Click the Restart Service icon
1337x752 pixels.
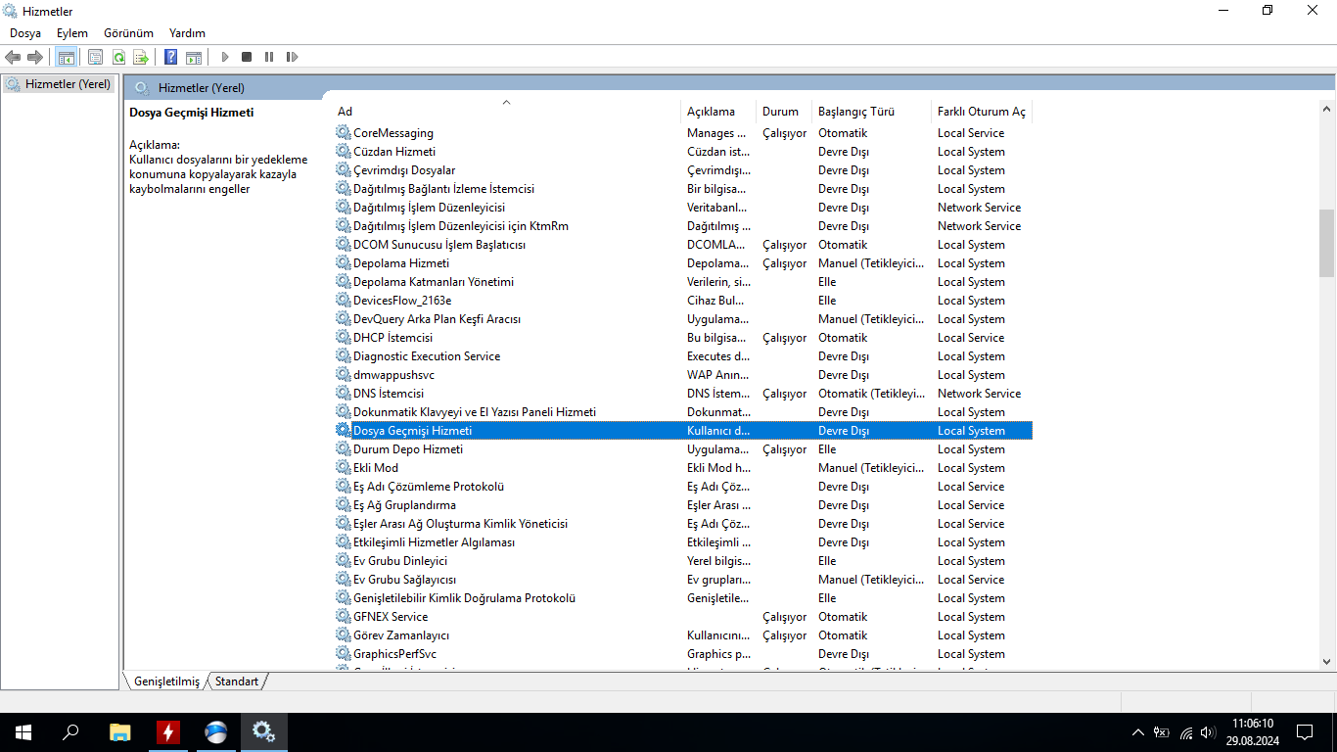(x=292, y=57)
